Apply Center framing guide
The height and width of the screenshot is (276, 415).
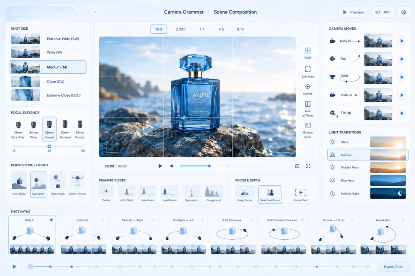pos(106,194)
